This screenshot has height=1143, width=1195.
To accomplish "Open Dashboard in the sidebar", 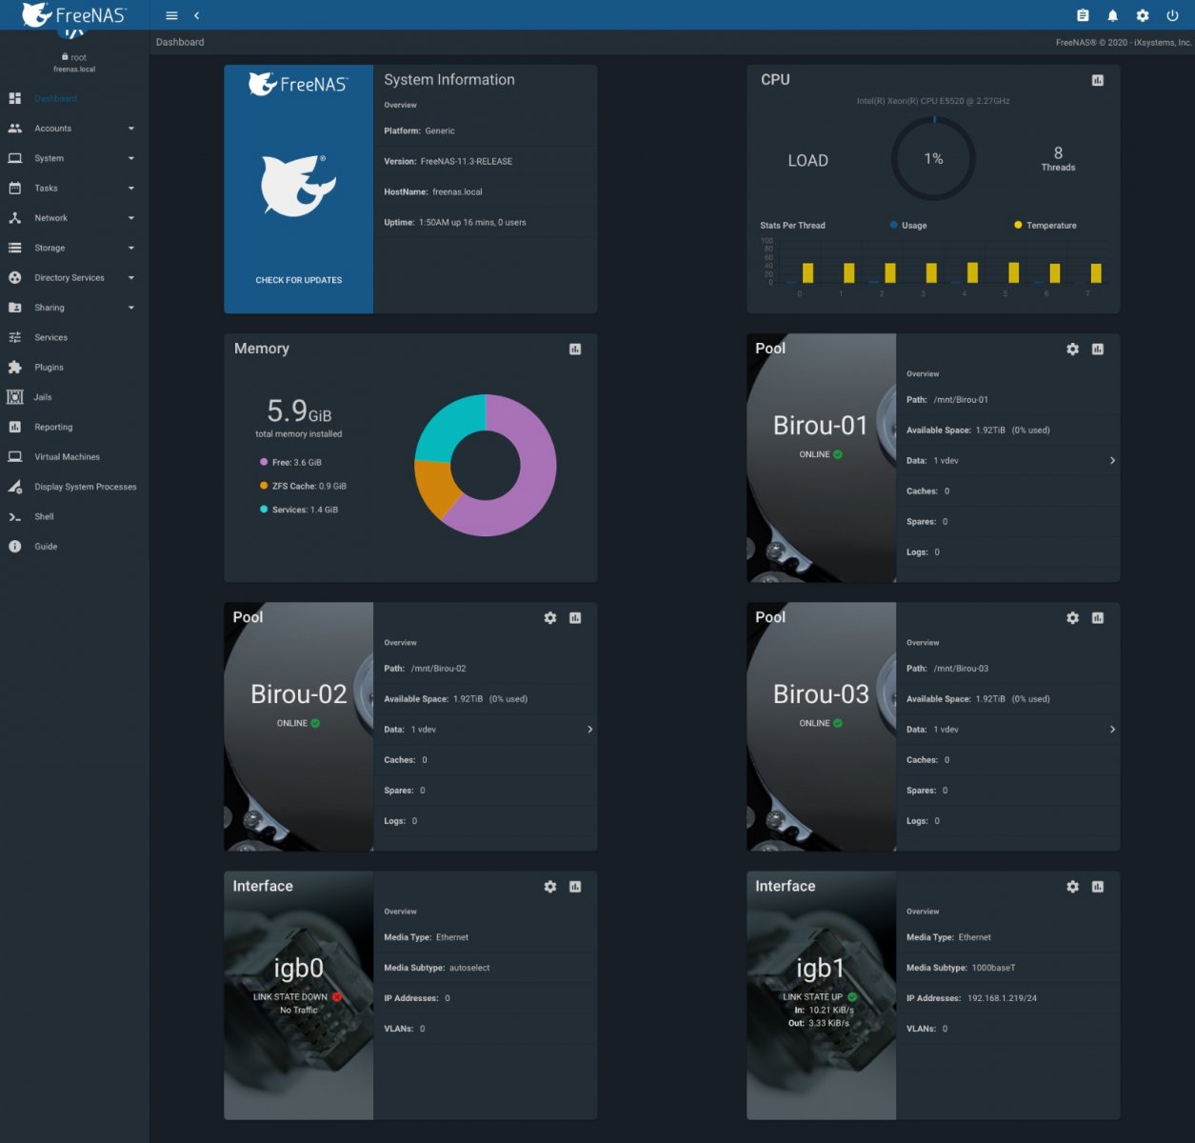I will tap(74, 99).
